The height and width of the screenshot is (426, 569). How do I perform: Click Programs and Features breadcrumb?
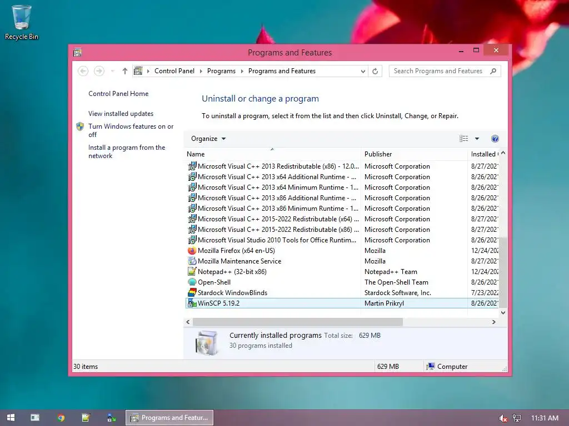coord(282,71)
